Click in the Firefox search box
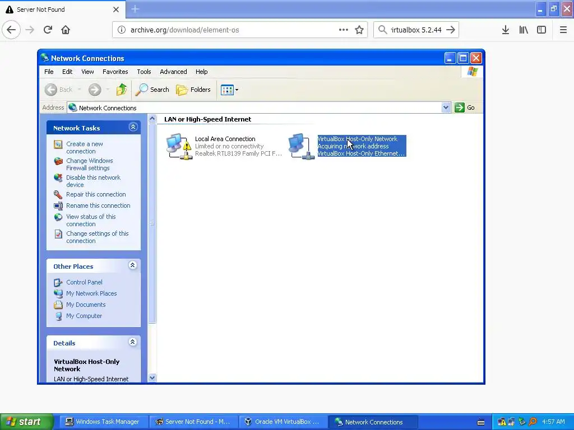 point(416,30)
